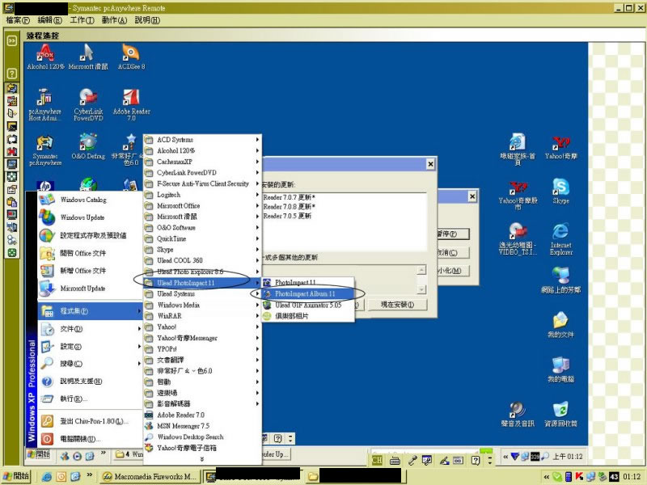
Task: Select Microsoft Update start menu entry
Action: point(90,289)
